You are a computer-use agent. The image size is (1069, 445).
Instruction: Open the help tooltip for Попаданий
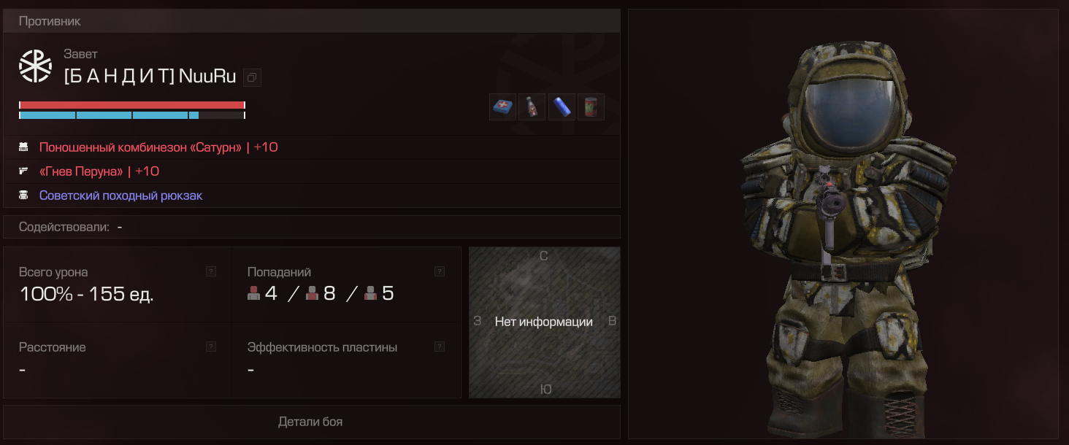pyautogui.click(x=440, y=271)
